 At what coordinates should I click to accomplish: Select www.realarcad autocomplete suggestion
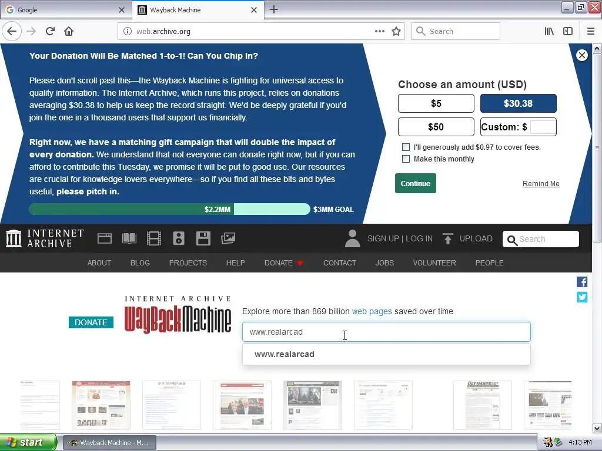pyautogui.click(x=386, y=354)
